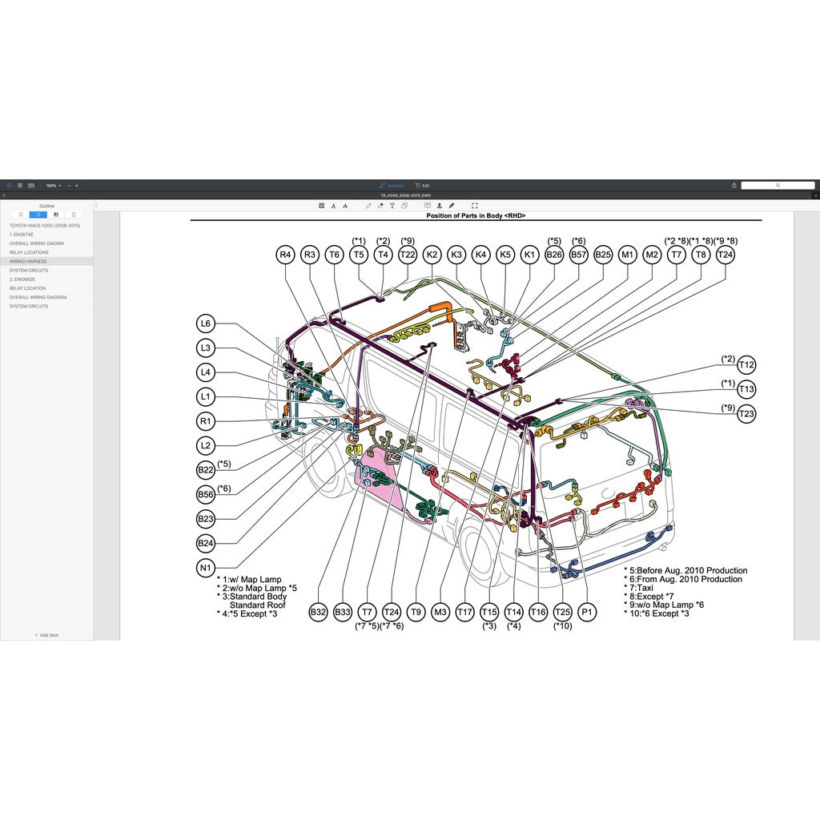Viewport: 820px width, 820px height.
Task: Toggle the sidebar panel visibility
Action: coord(10,185)
